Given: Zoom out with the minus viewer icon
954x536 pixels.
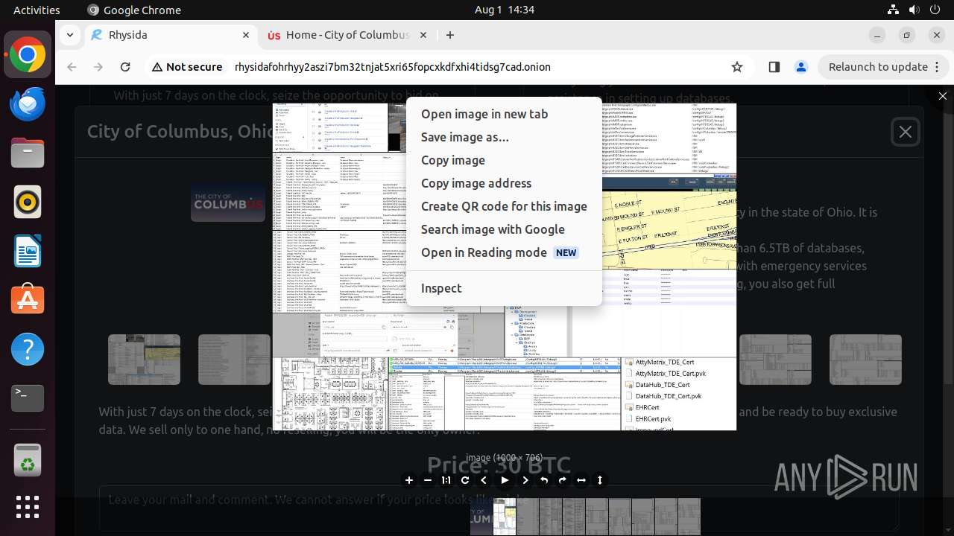Looking at the screenshot, I should pos(428,480).
